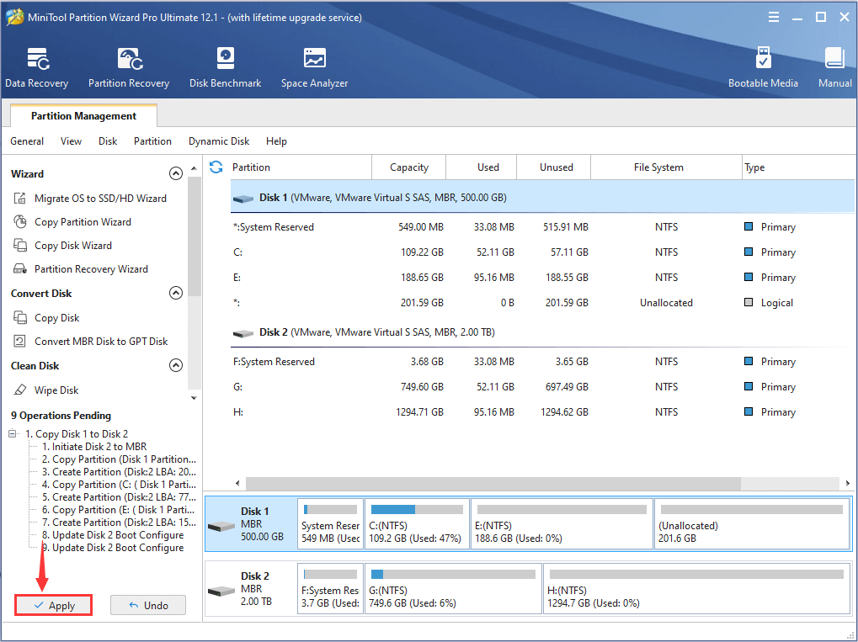
Task: Open the Space Analyzer tool
Action: [x=314, y=68]
